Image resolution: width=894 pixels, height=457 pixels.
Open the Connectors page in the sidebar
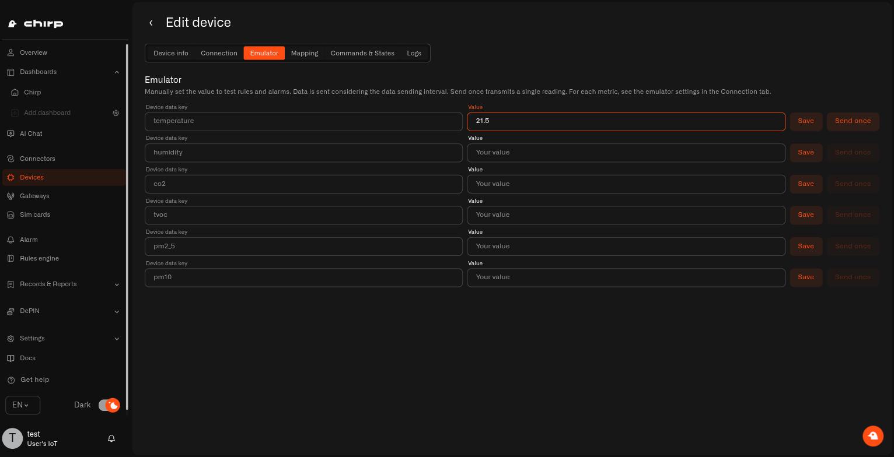click(x=37, y=159)
